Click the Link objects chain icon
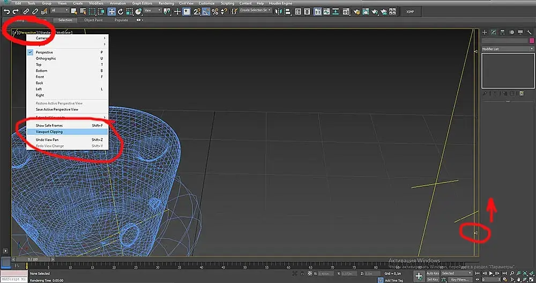Image resolution: width=536 pixels, height=283 pixels. pyautogui.click(x=26, y=11)
